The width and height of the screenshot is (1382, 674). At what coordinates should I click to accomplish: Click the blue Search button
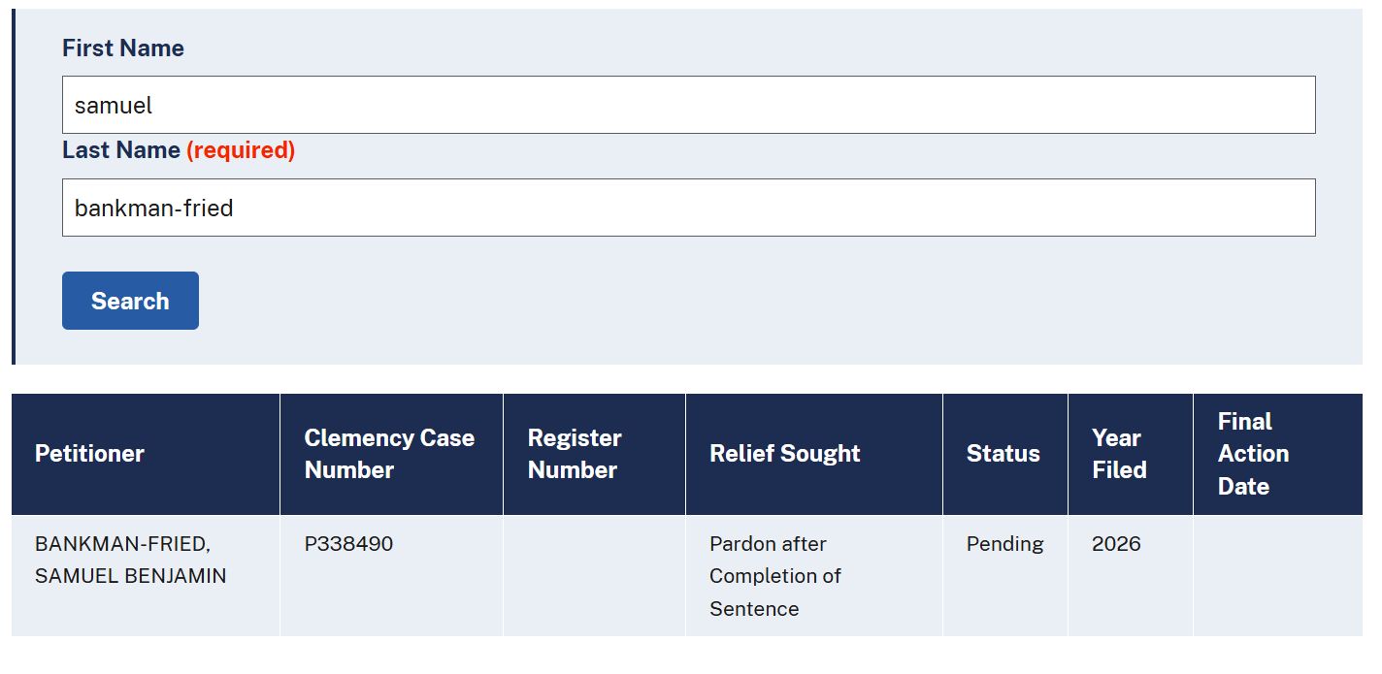tap(130, 301)
